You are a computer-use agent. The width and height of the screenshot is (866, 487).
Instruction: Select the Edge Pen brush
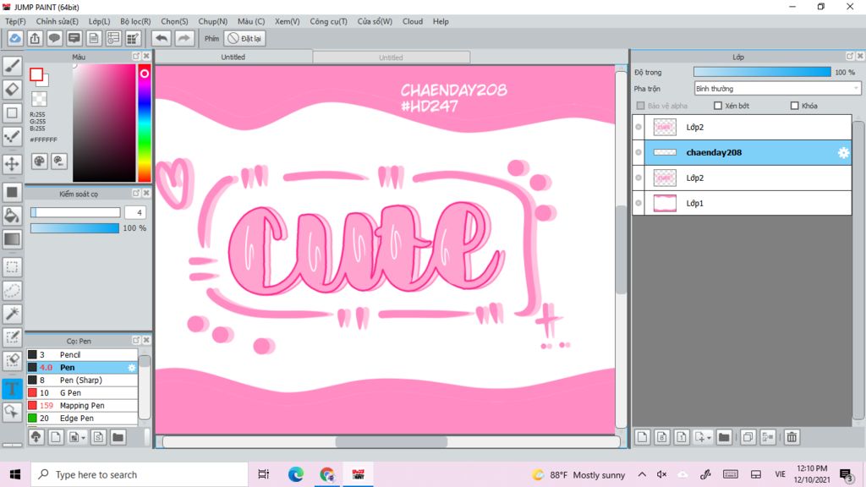point(82,418)
